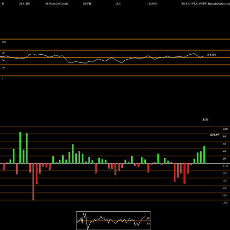Click the RSI value label 54.08
This screenshot has height=230, width=230.
(212, 55)
